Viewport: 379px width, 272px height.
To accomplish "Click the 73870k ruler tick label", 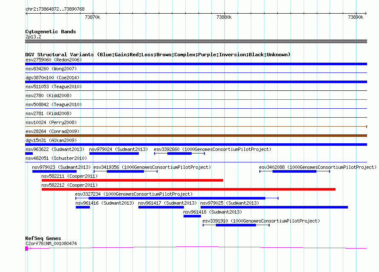I will (x=92, y=17).
